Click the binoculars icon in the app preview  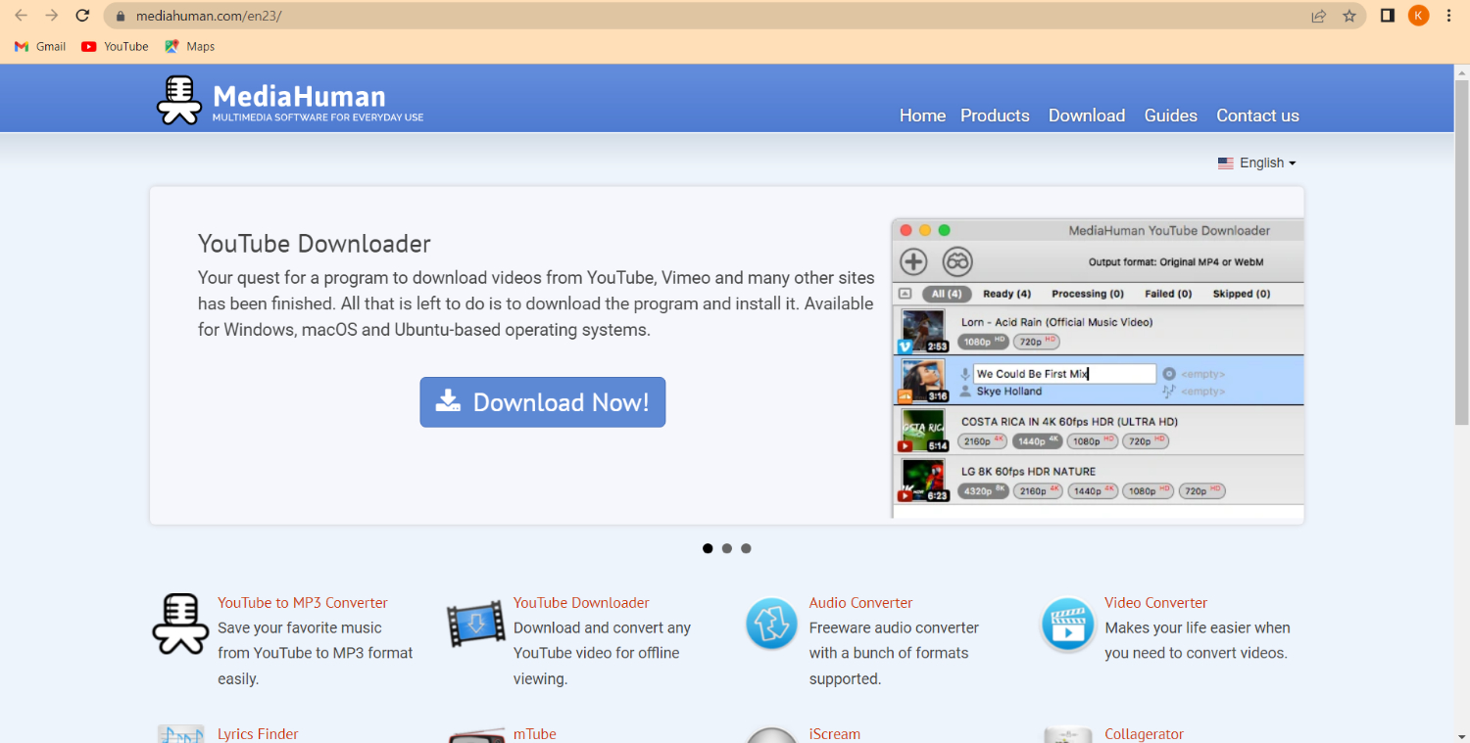click(x=957, y=261)
